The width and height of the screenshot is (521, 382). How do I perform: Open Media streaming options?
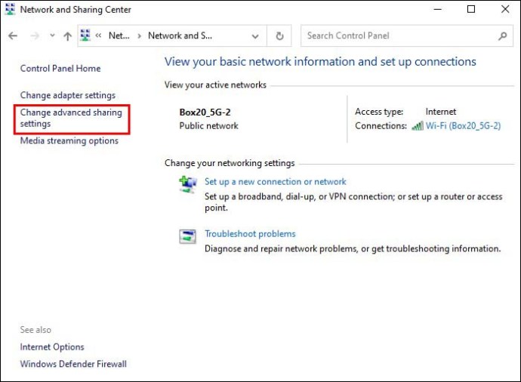pyautogui.click(x=69, y=140)
